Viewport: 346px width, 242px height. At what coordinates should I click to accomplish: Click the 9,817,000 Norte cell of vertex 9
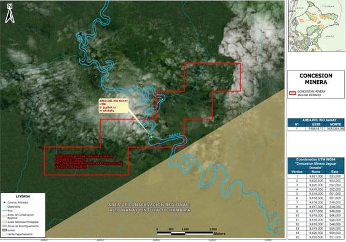[x=317, y=211]
